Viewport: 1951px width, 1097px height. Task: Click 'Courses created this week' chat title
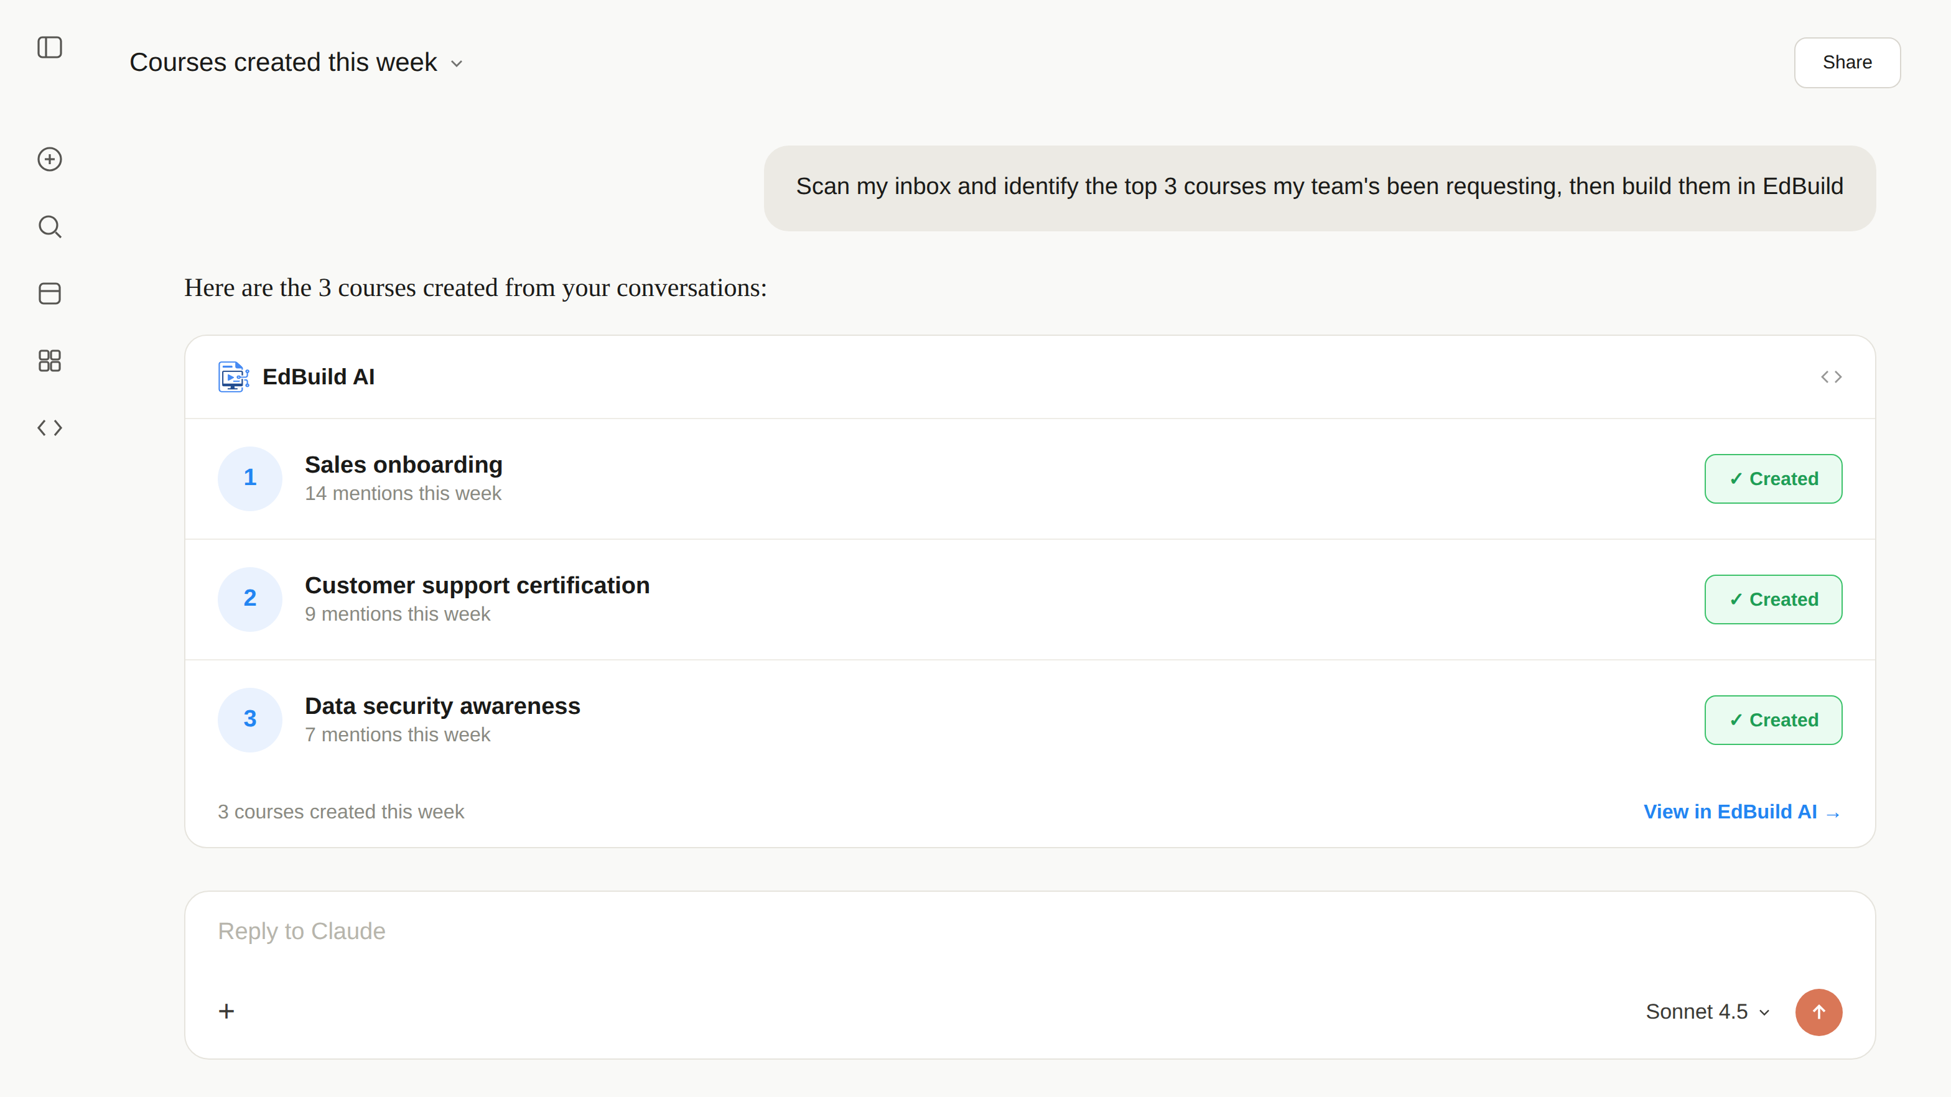(283, 63)
